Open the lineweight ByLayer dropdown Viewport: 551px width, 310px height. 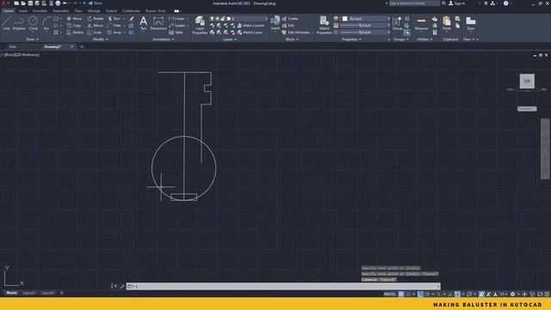(x=365, y=25)
